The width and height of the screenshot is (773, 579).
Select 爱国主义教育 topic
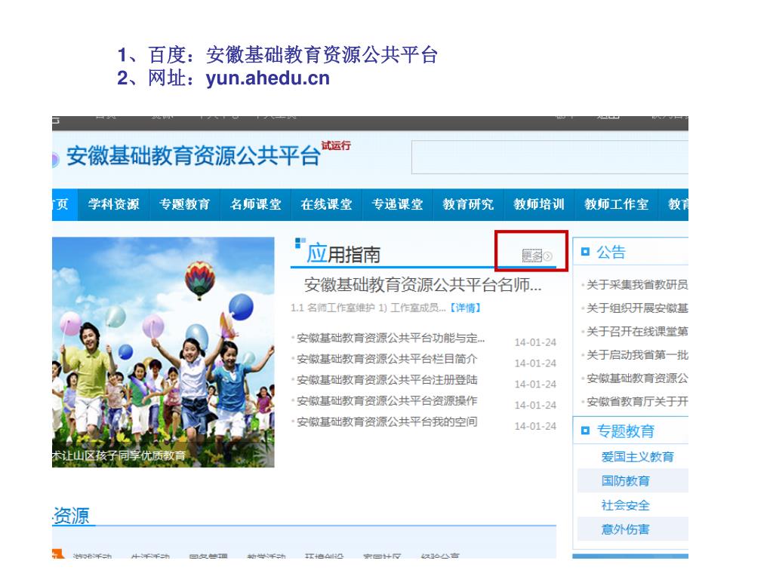tap(637, 457)
